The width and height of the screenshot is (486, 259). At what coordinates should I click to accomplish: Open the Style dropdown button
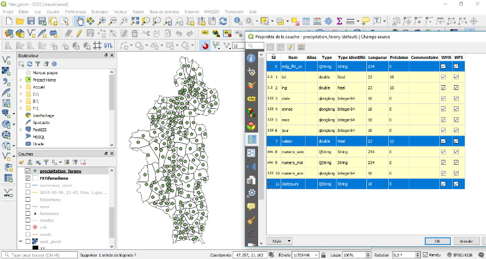coord(280,241)
